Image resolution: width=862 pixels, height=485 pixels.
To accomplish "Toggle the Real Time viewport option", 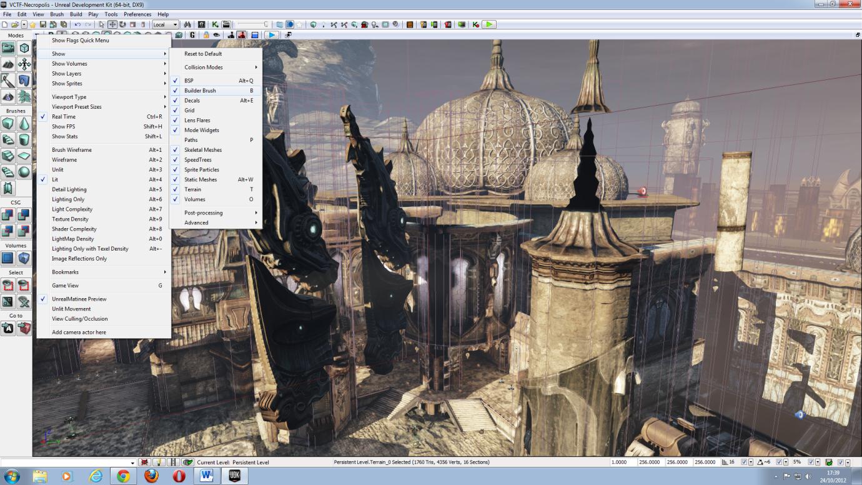I will tap(66, 116).
